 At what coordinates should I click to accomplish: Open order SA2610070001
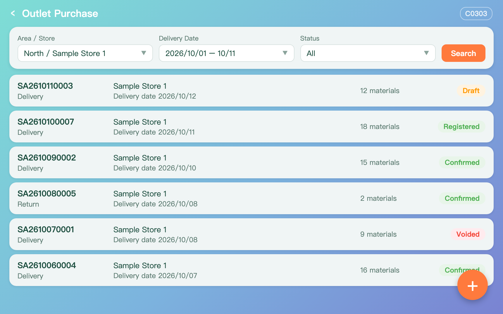[251, 234]
